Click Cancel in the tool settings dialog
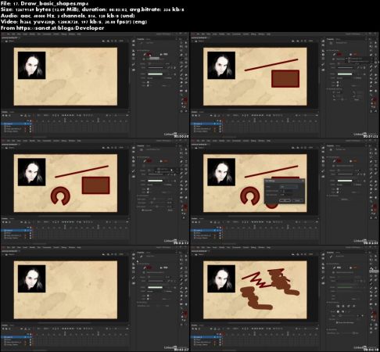Screen dimensions: 380x352 pos(297,200)
